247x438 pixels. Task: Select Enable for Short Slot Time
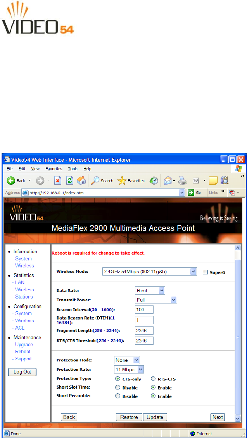pyautogui.click(x=153, y=387)
